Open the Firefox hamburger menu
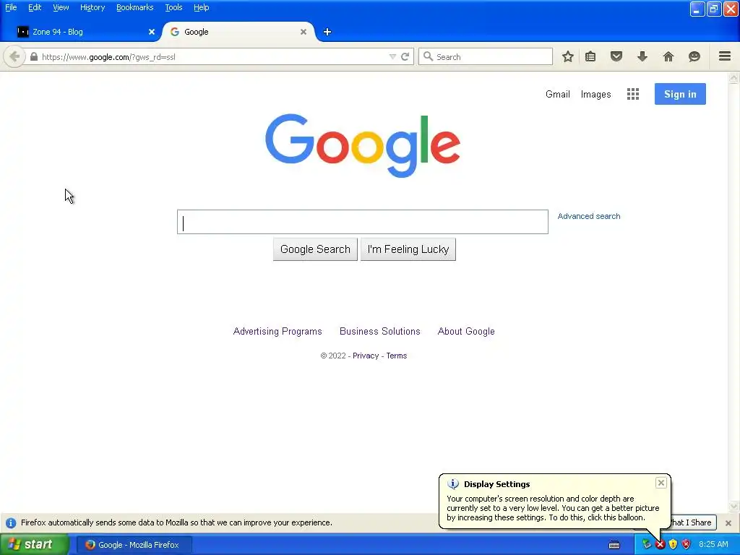Image resolution: width=740 pixels, height=555 pixels. point(725,56)
